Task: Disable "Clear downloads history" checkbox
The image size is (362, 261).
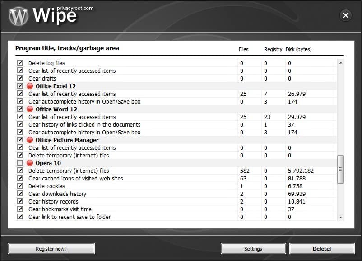Action: point(20,194)
